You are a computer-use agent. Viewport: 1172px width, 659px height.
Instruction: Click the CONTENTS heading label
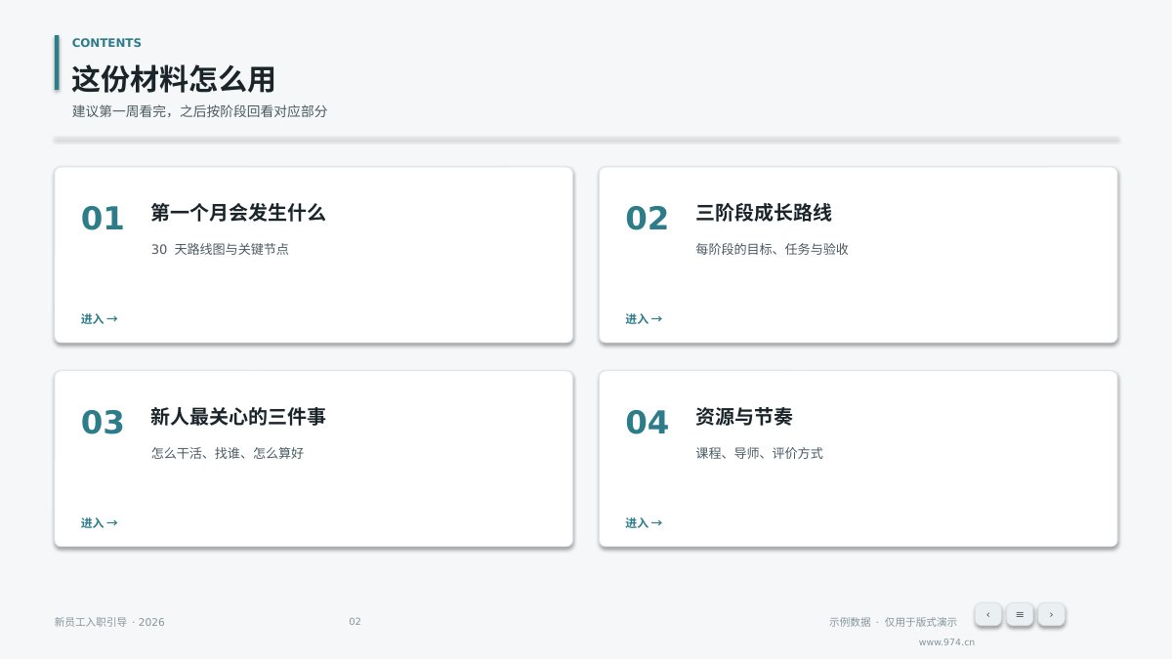(106, 43)
